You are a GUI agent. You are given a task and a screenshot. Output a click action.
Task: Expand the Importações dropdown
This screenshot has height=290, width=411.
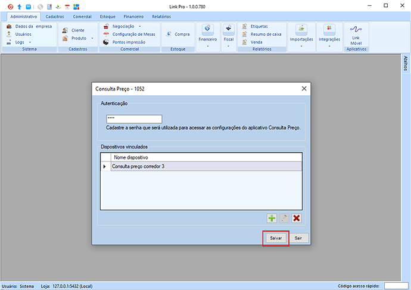point(301,37)
